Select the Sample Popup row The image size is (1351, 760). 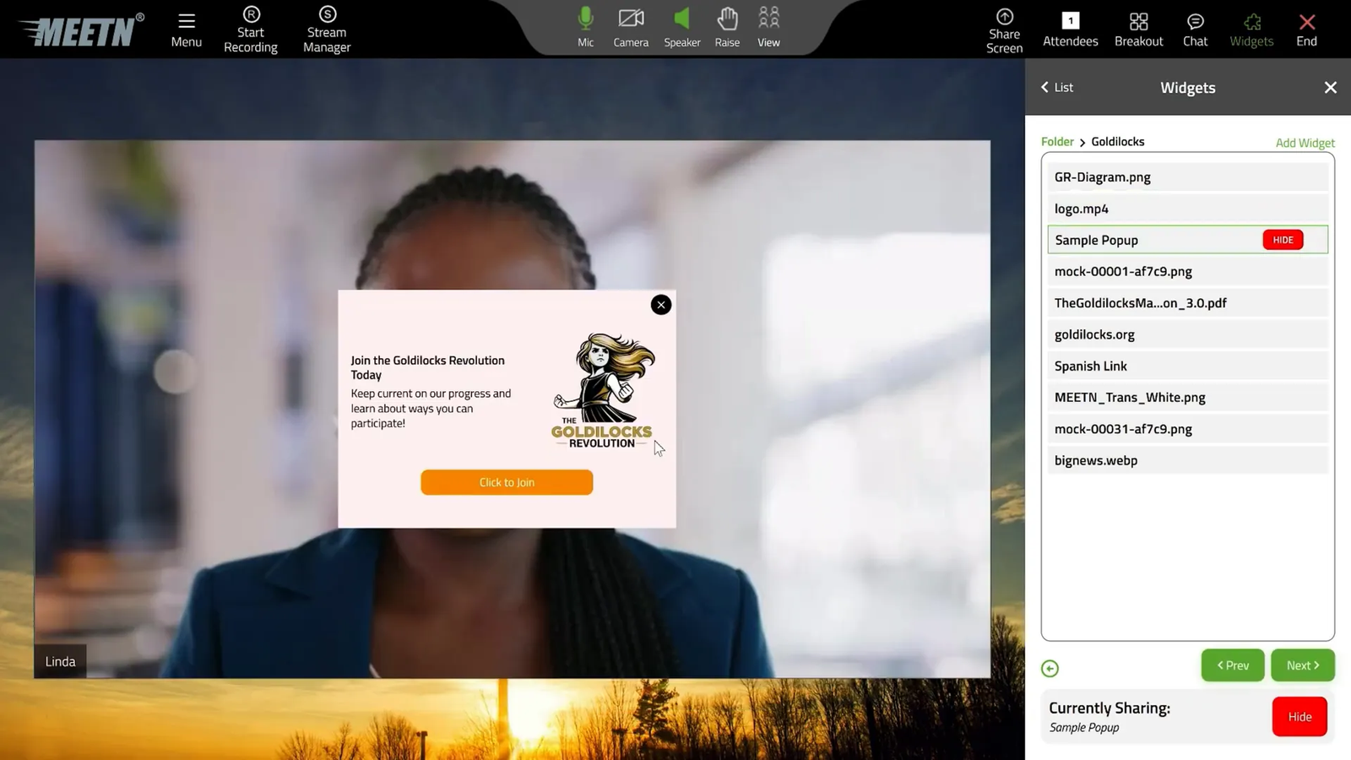(x=1187, y=240)
